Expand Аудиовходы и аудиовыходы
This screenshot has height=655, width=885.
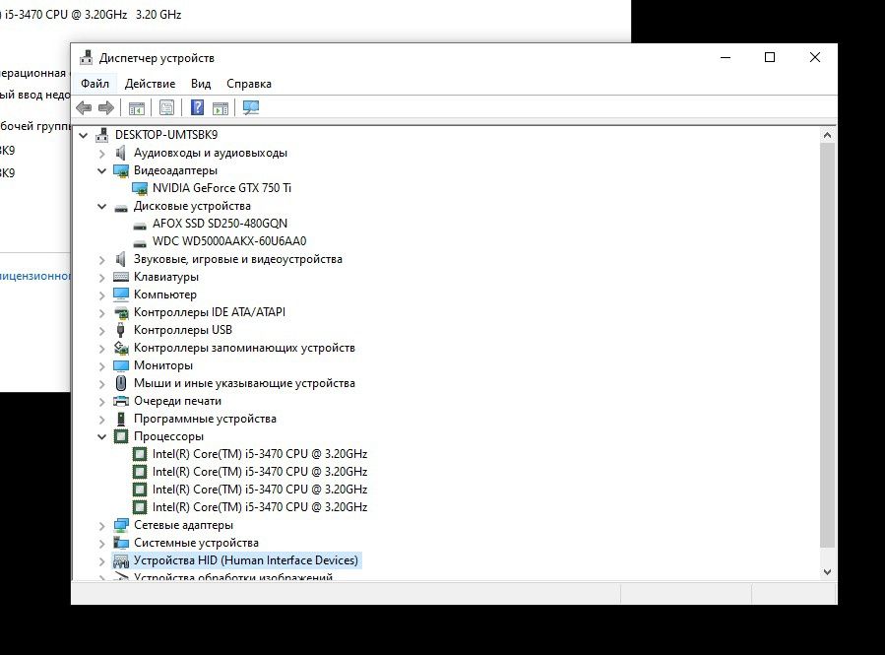[x=102, y=153]
